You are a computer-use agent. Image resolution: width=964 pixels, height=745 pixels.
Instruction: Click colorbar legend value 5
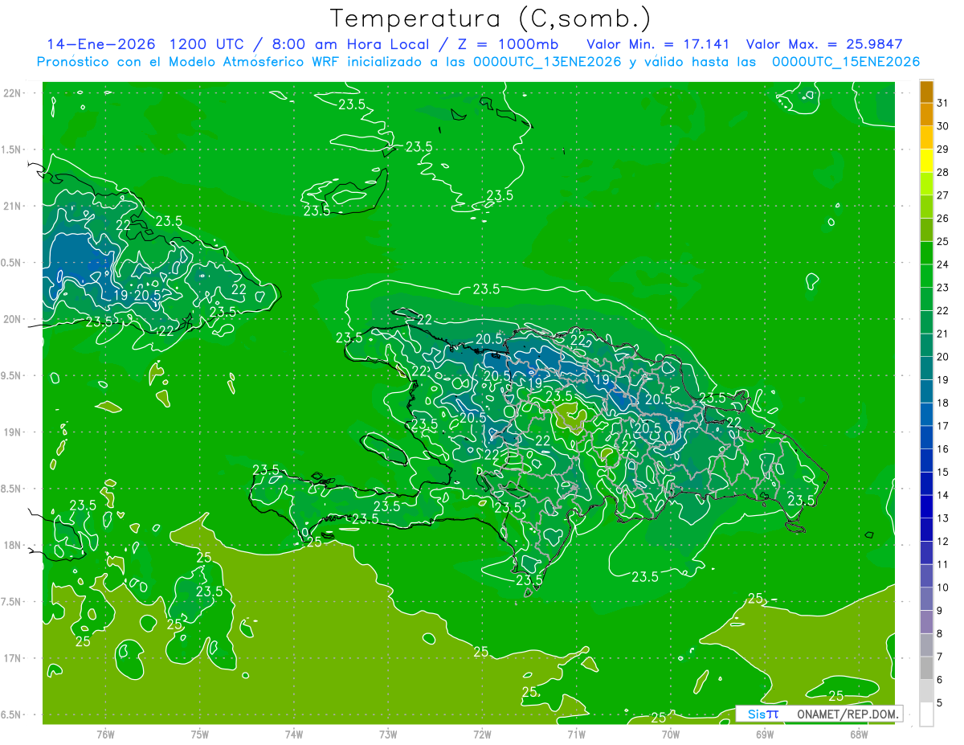(x=940, y=703)
